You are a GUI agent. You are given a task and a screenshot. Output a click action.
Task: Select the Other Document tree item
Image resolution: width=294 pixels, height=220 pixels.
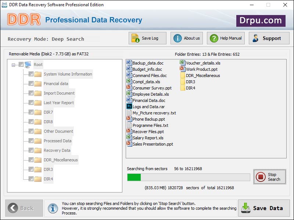[58, 131]
